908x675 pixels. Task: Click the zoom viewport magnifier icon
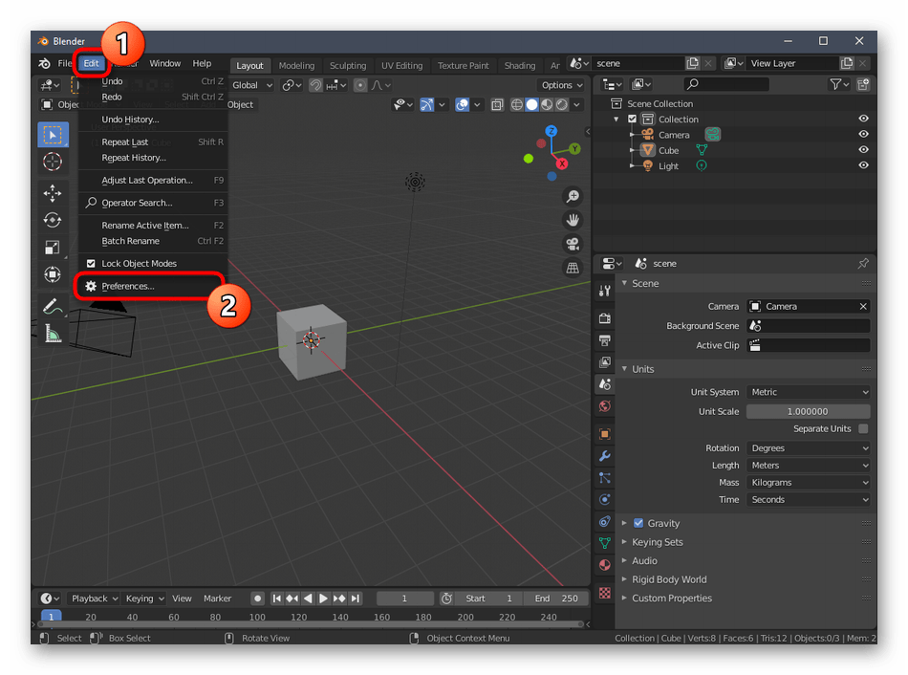[x=573, y=196]
